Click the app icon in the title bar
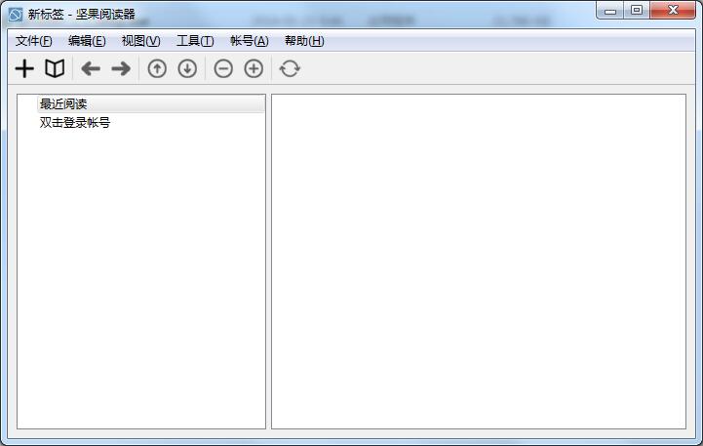Screen dimensions: 703x446 tap(16, 15)
